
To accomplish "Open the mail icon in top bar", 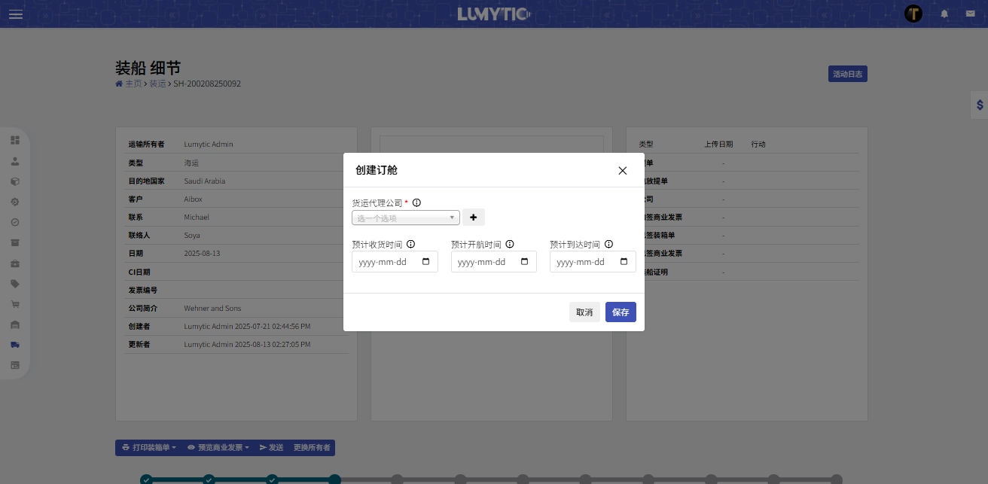I will [970, 14].
